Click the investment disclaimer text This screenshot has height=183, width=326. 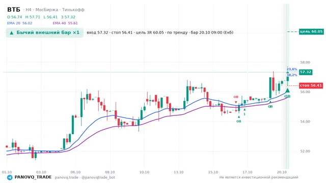[259, 177]
